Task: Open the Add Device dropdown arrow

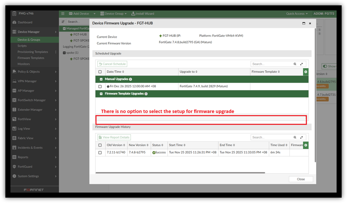Action: click(94, 14)
